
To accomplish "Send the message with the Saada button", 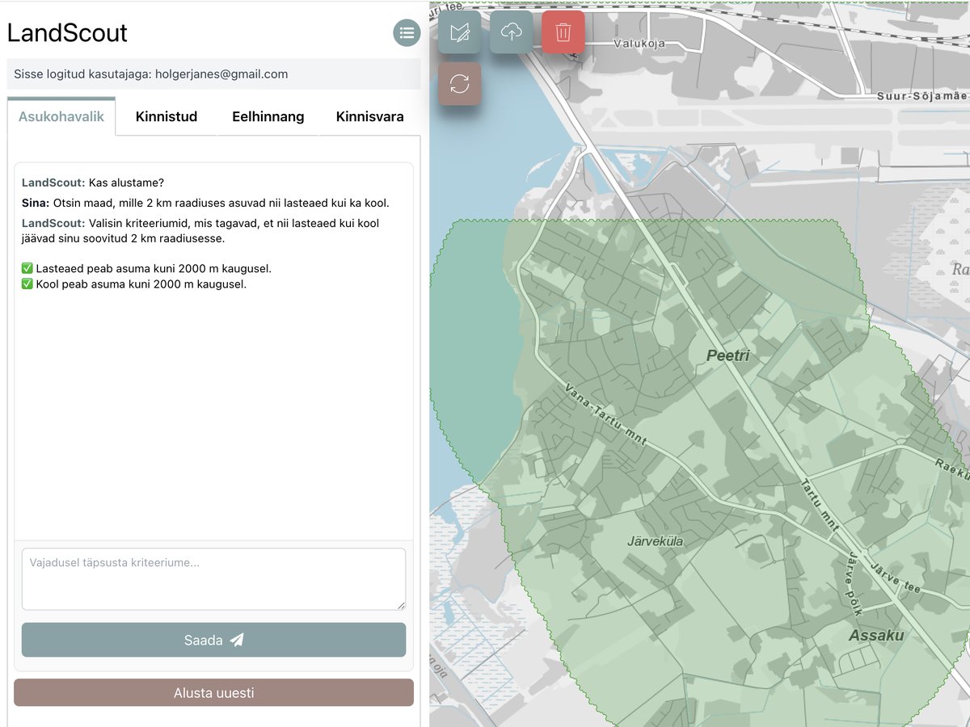I will 213,640.
